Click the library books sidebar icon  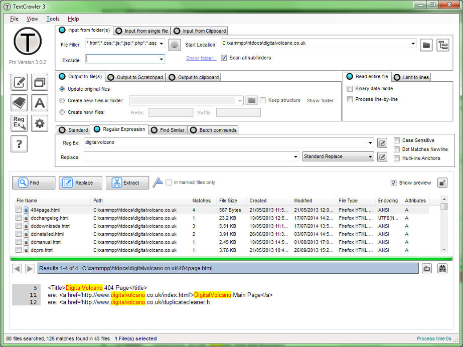click(x=19, y=103)
